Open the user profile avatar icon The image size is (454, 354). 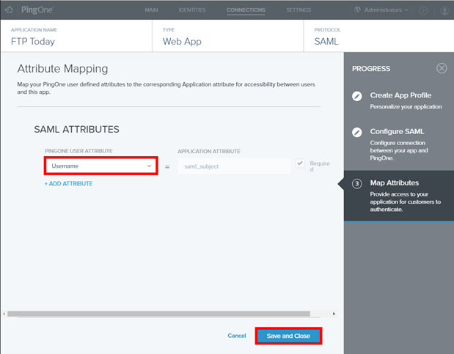click(444, 10)
